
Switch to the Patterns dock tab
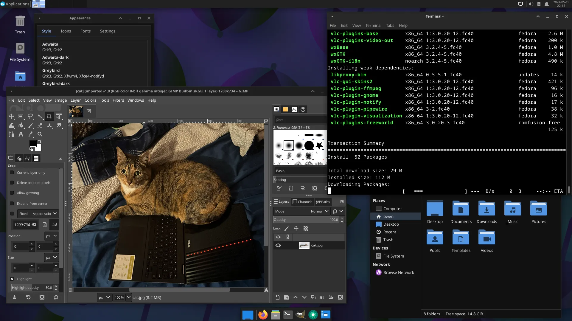tap(285, 109)
